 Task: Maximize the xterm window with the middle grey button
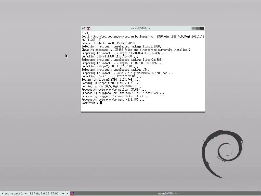coord(198,28)
